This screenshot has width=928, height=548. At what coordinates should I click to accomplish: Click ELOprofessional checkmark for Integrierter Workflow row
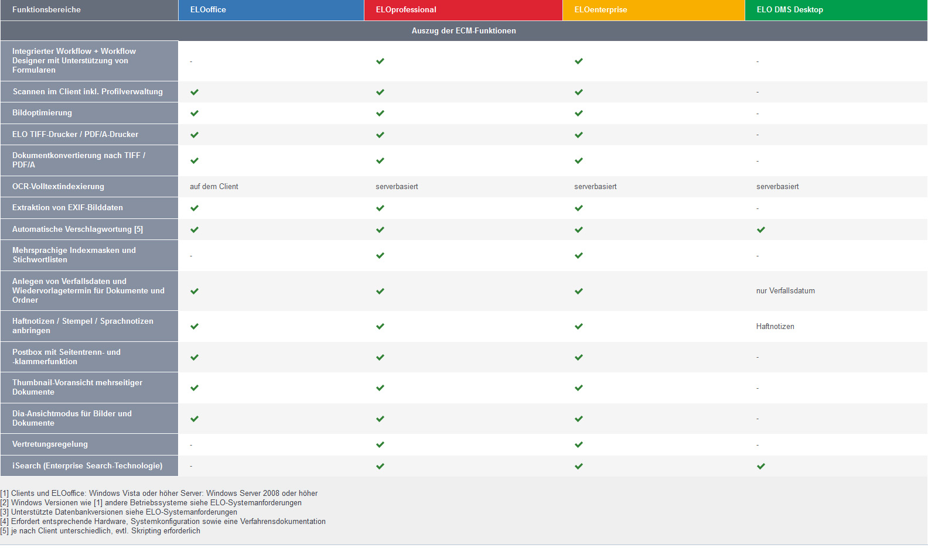(x=380, y=61)
